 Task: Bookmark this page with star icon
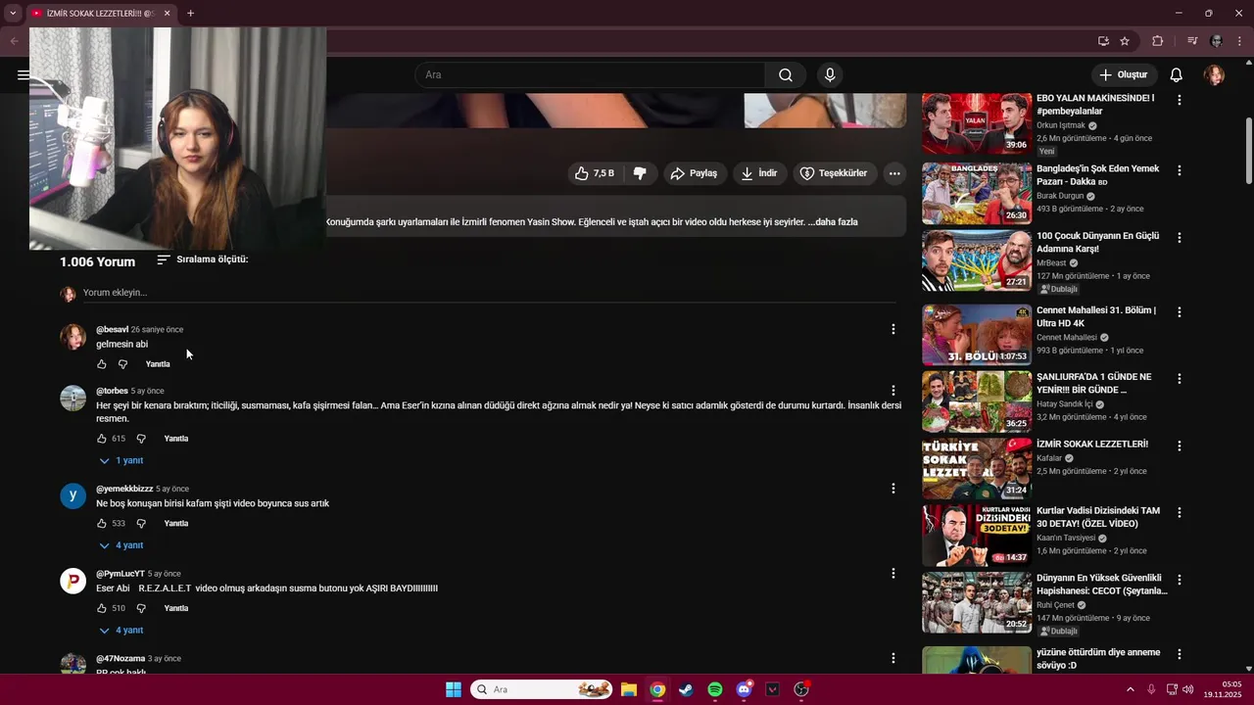point(1125,41)
